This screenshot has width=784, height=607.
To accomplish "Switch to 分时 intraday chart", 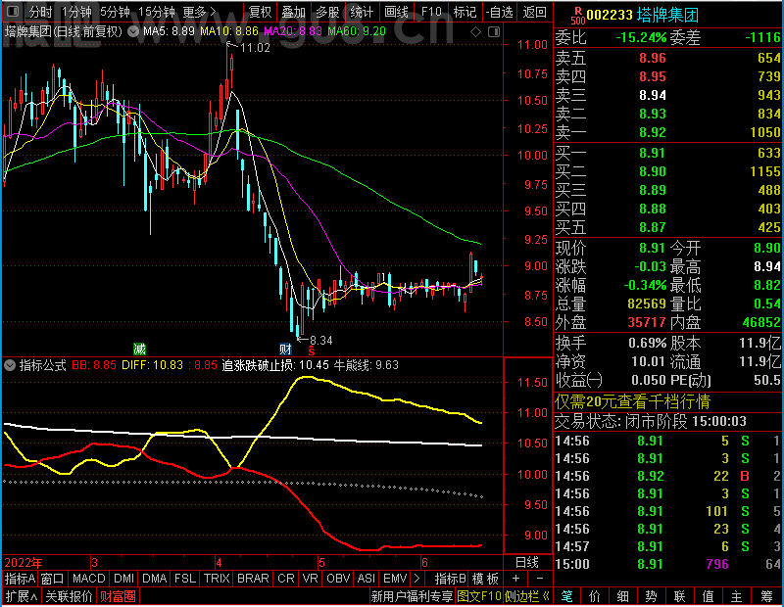I will coord(40,12).
